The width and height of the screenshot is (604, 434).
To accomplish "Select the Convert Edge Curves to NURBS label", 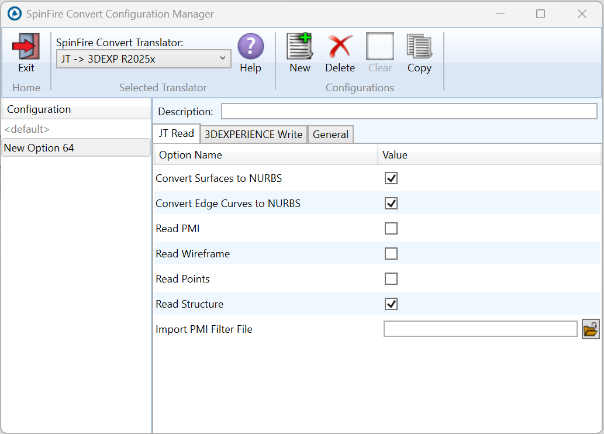I will (228, 204).
